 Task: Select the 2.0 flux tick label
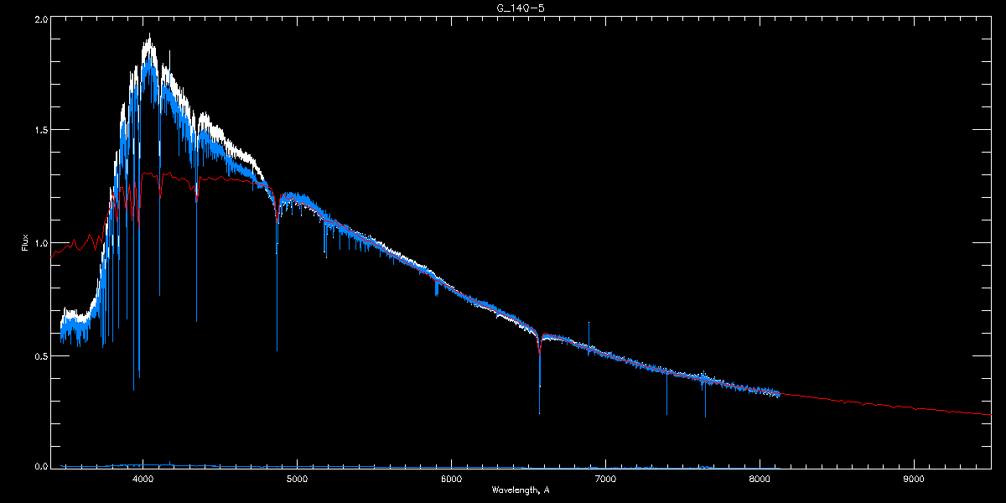(40, 18)
